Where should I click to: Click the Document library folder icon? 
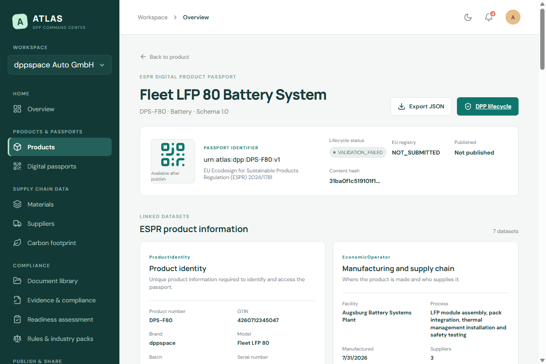[17, 281]
